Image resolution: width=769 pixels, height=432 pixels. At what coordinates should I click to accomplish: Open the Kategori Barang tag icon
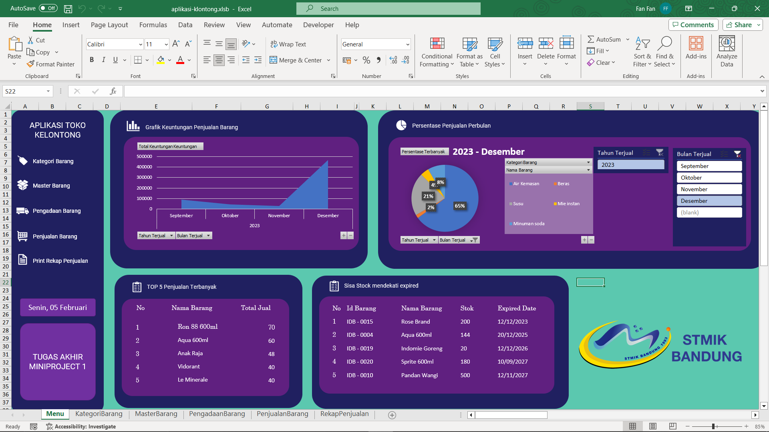(23, 161)
